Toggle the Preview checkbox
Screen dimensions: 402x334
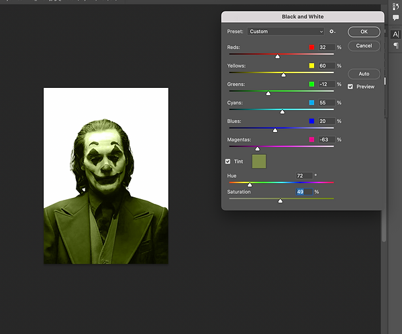click(350, 87)
